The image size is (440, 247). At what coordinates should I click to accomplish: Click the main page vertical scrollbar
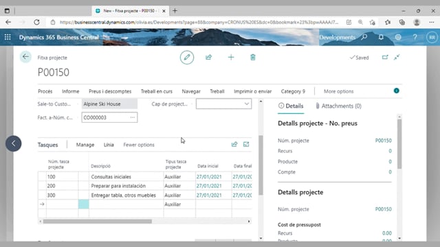(x=261, y=165)
